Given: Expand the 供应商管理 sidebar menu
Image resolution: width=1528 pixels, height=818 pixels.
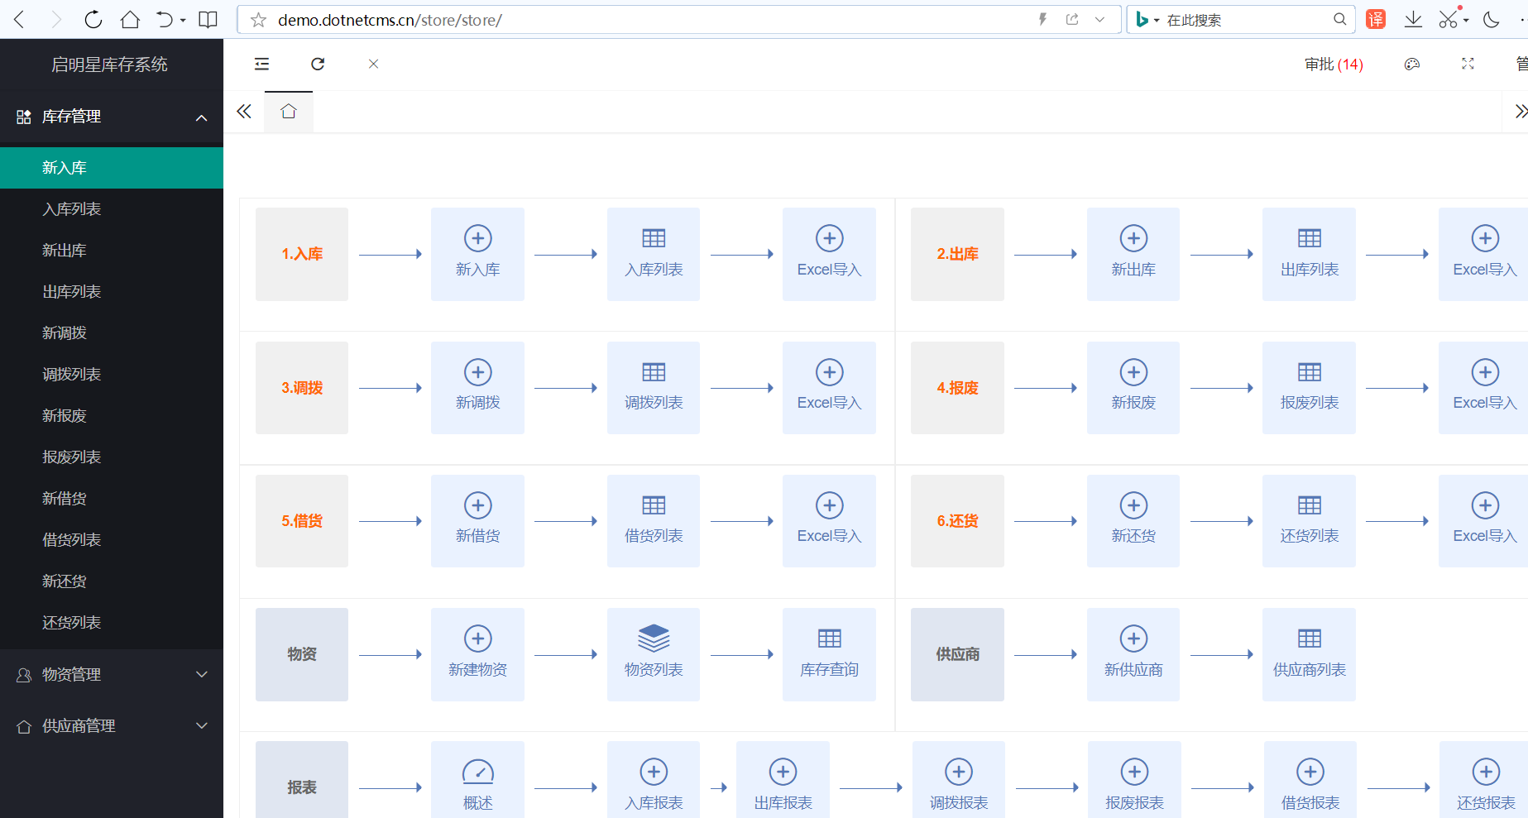Looking at the screenshot, I should tap(112, 726).
